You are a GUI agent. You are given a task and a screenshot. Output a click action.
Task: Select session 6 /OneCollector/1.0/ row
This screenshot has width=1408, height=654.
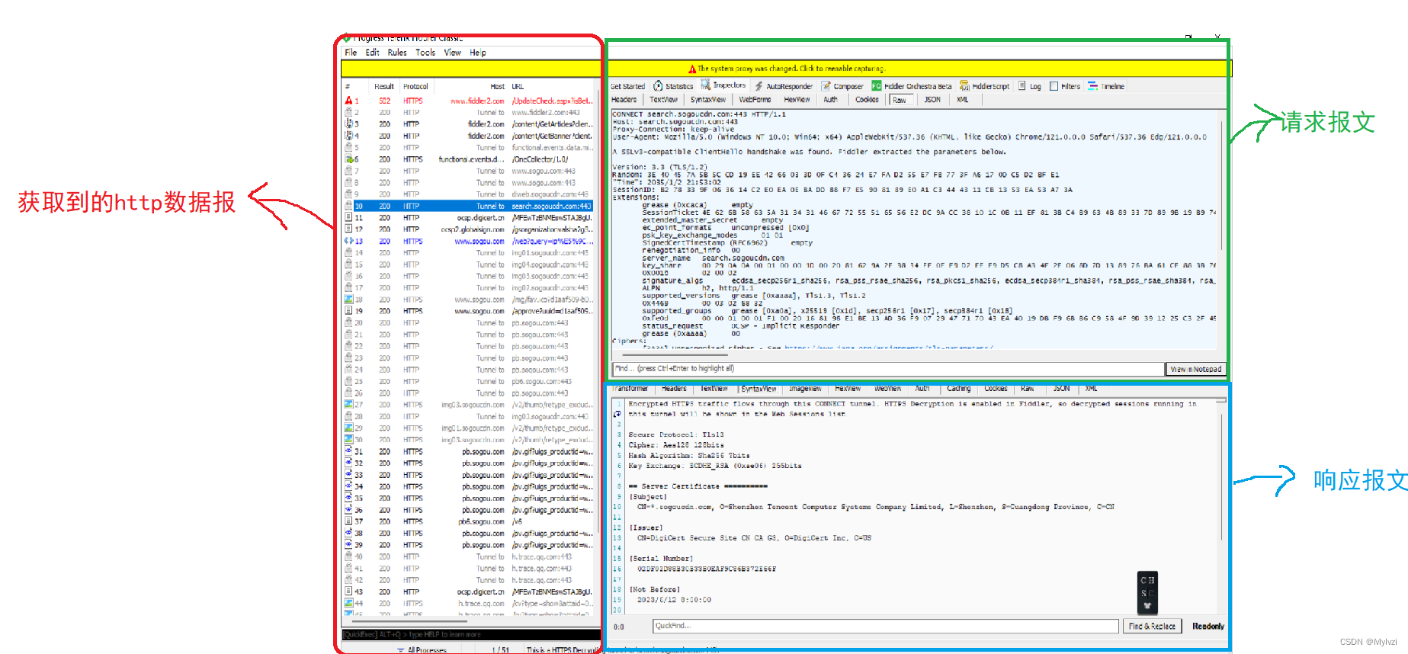pyautogui.click(x=468, y=159)
